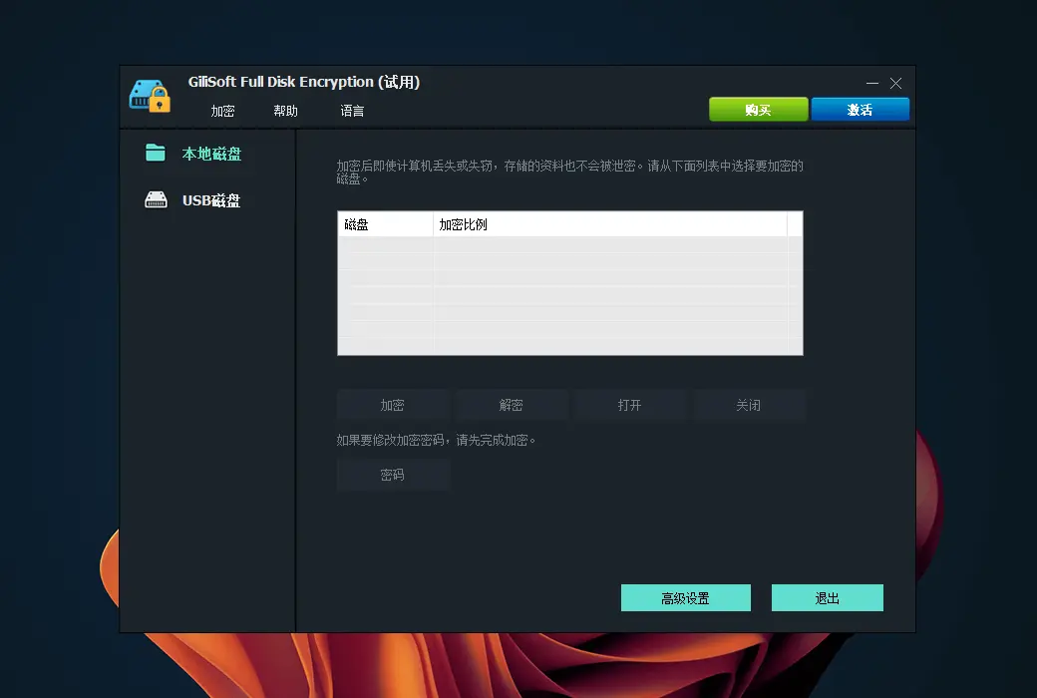Click the 加密 button below the disk list
Image resolution: width=1037 pixels, height=698 pixels.
[392, 405]
